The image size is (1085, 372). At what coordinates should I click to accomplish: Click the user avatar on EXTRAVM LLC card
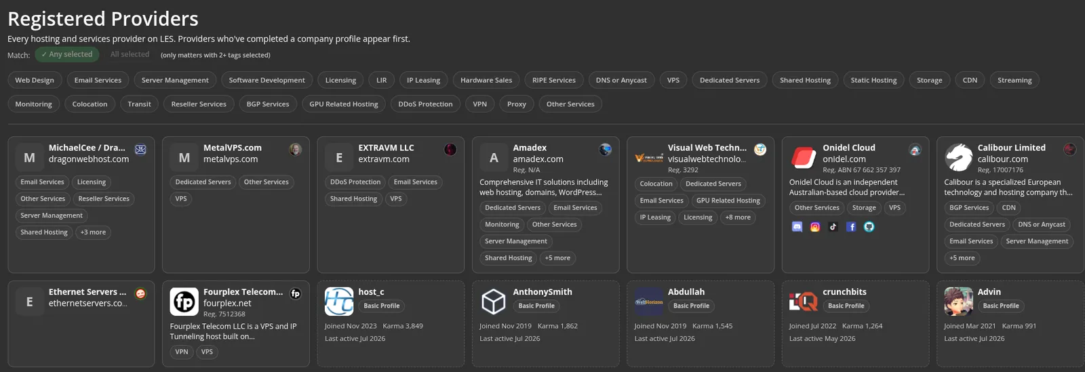[450, 150]
